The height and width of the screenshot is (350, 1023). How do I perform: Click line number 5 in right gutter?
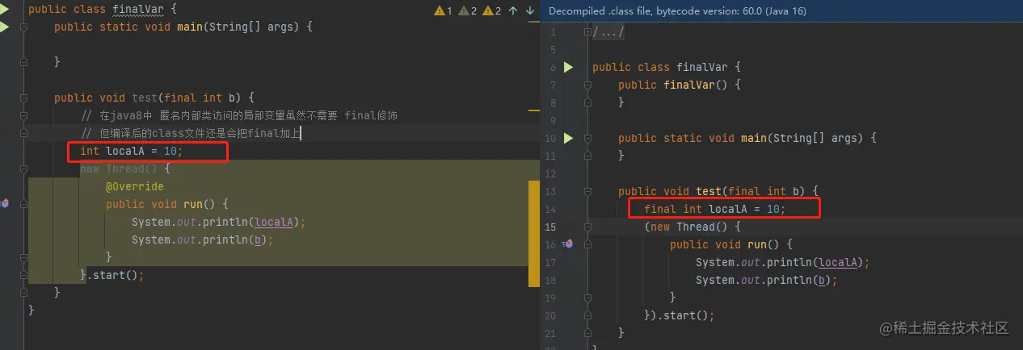[x=553, y=50]
